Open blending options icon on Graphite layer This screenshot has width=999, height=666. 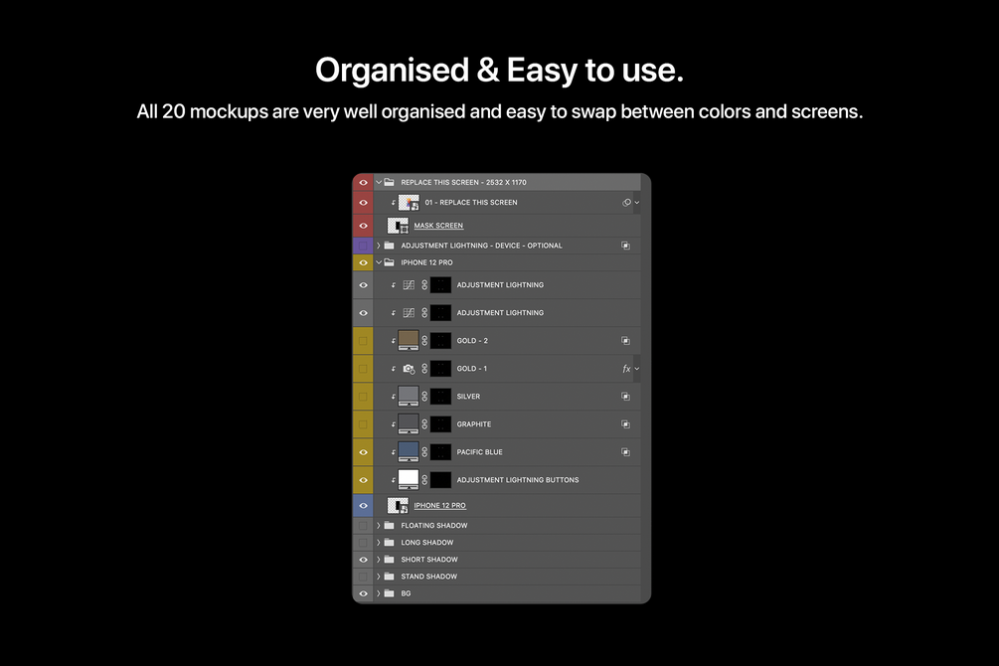[x=625, y=424]
